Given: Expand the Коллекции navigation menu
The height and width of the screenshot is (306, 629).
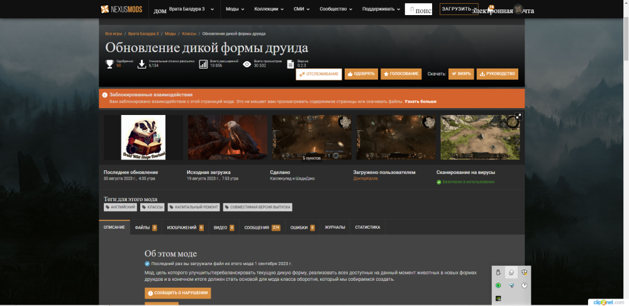Looking at the screenshot, I should point(269,9).
